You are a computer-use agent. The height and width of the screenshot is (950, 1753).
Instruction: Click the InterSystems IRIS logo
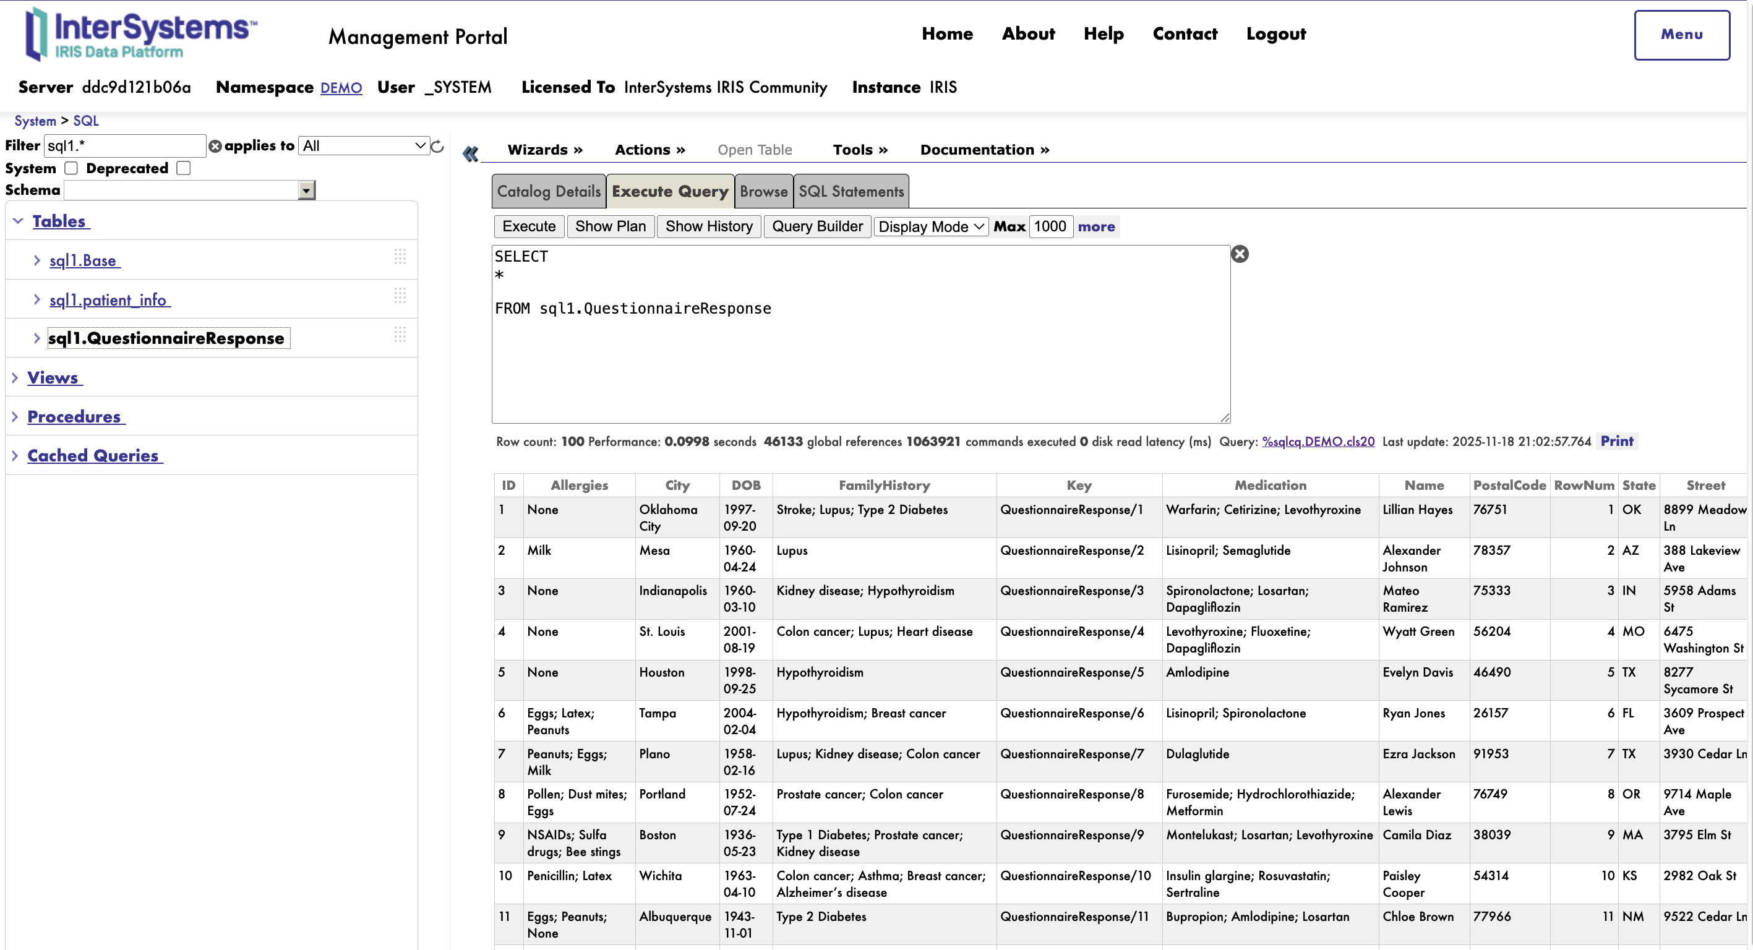tap(141, 34)
